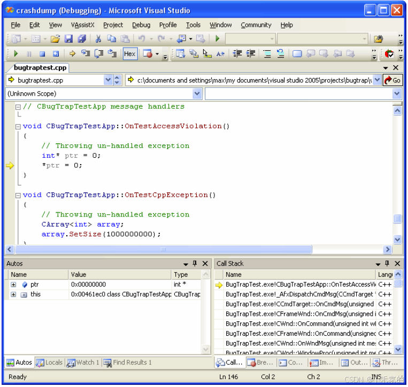
Task: Select the CWnd::OnCommand call stack row
Action: 303,324
